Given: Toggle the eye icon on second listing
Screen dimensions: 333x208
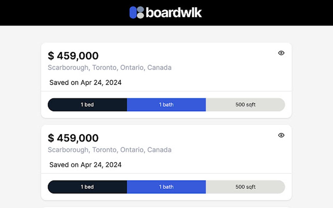Looking at the screenshot, I should (281, 135).
